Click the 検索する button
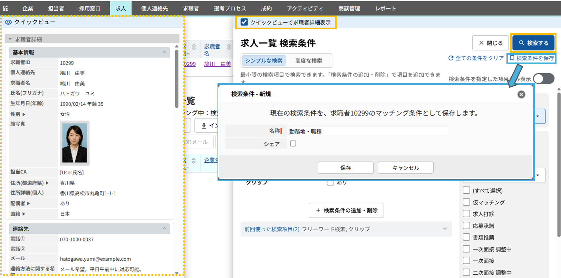This screenshot has height=278, width=561. pyautogui.click(x=533, y=43)
